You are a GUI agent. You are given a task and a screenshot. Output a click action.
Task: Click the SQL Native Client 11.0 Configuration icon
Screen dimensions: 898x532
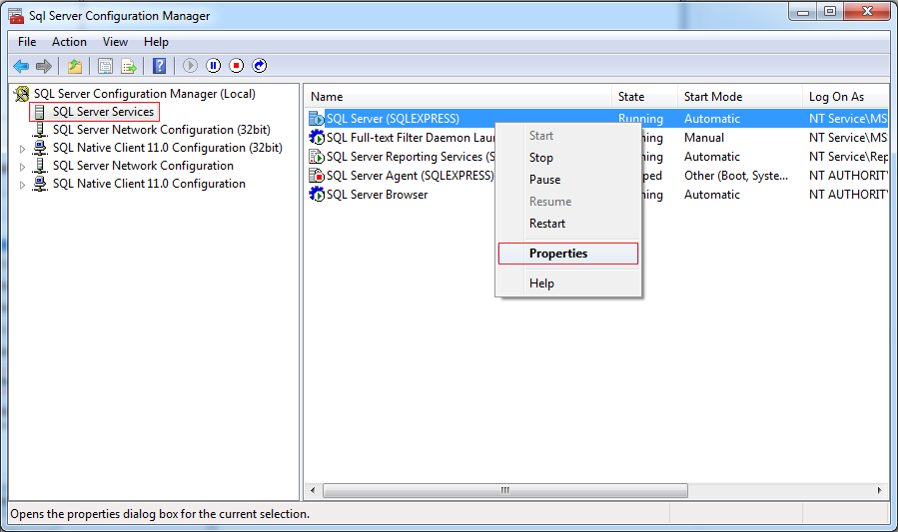coord(40,185)
